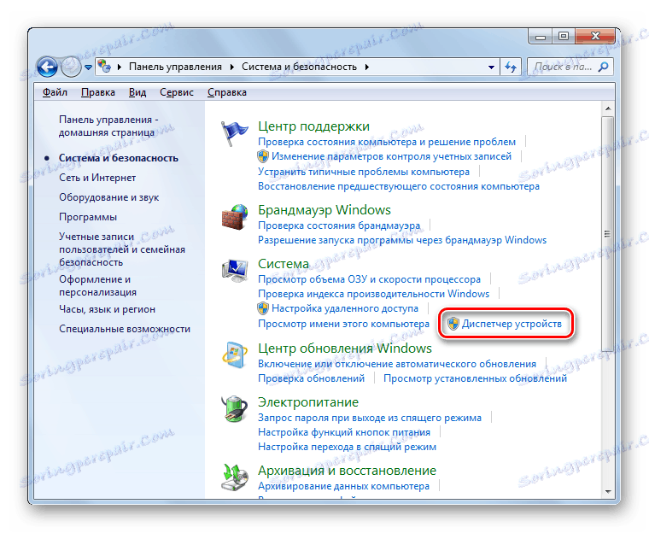649x533 pixels.
Task: Open the Брандмауэр Windows heading
Action: click(x=324, y=210)
